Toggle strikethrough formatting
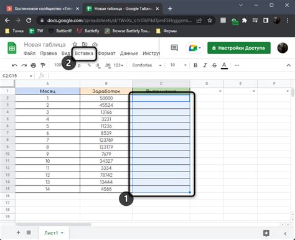 [x=214, y=65]
